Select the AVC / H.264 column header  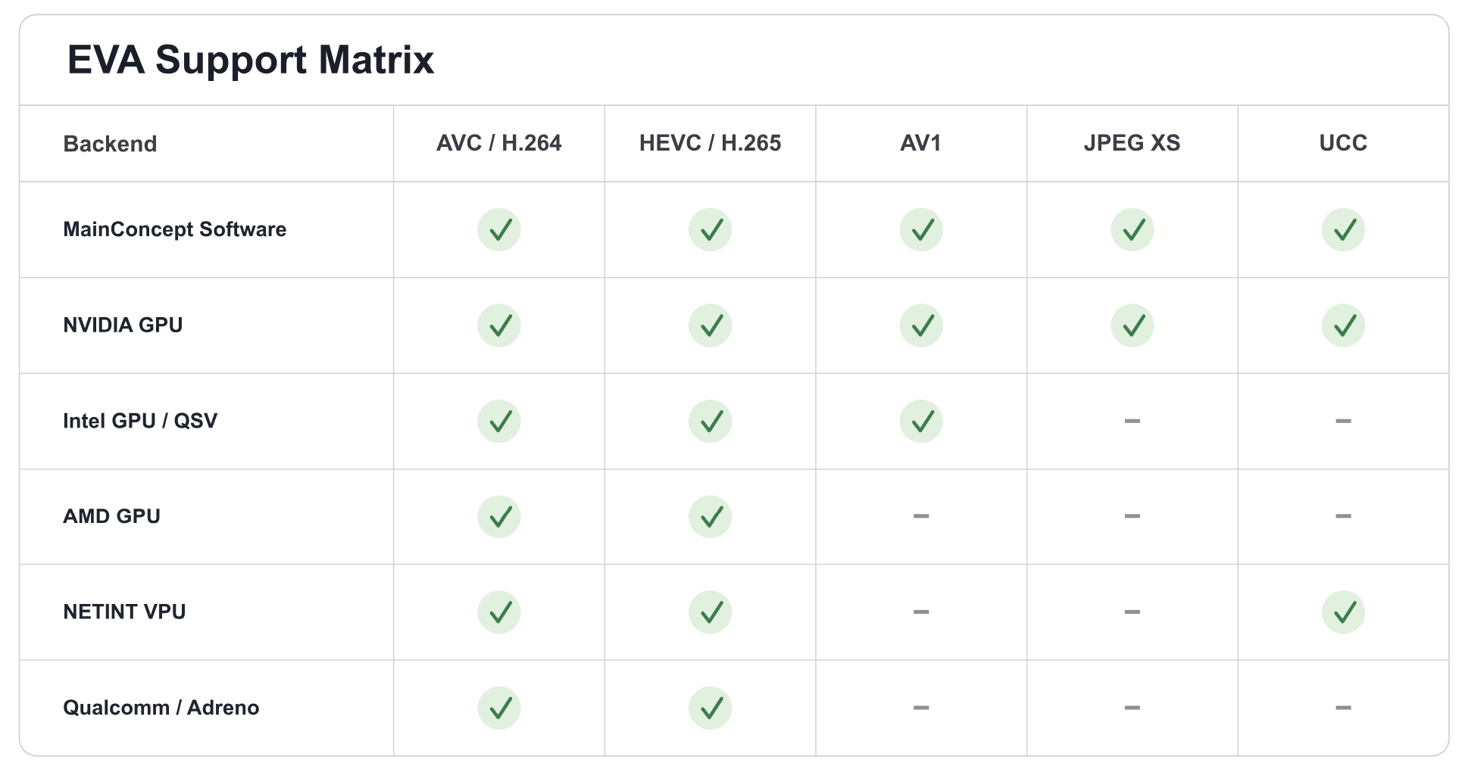click(x=498, y=143)
